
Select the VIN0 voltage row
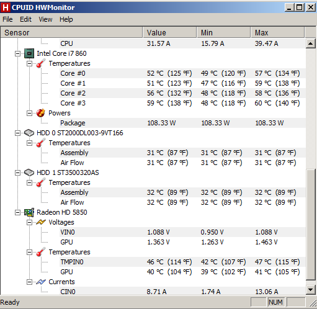(182, 232)
